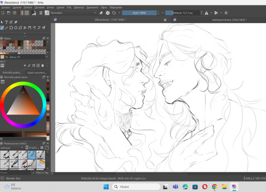Open the Filtr menu
The image size is (266, 192).
coord(69,7)
